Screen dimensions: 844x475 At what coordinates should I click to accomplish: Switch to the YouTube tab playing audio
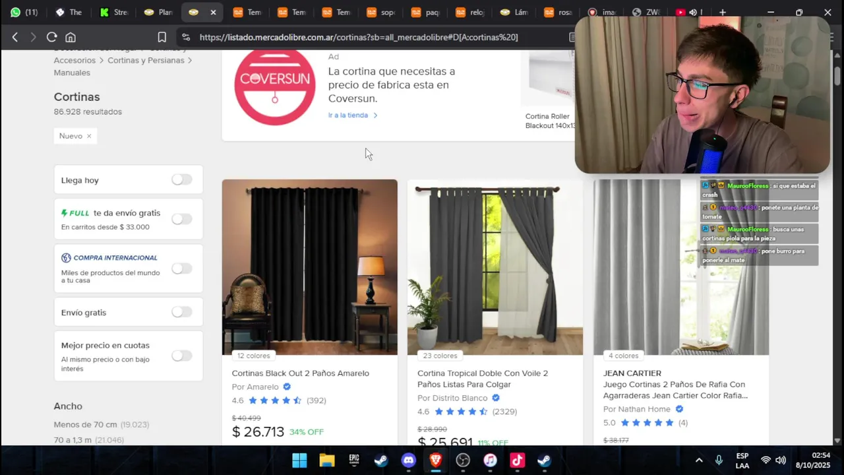tap(688, 13)
